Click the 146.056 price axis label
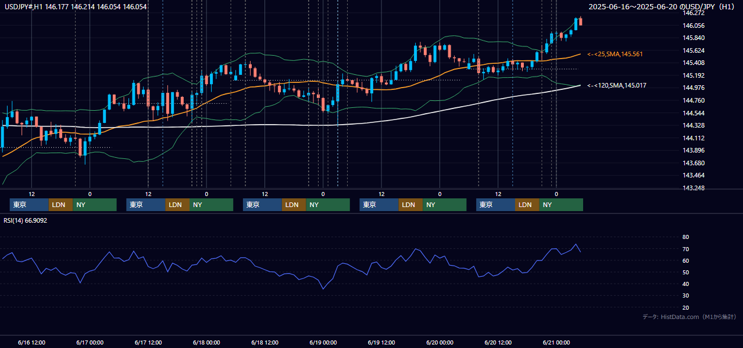 (x=694, y=26)
